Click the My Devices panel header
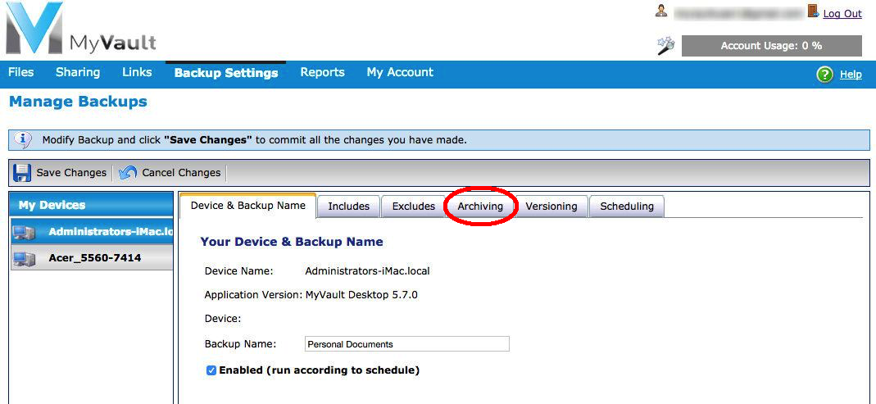 pos(92,205)
